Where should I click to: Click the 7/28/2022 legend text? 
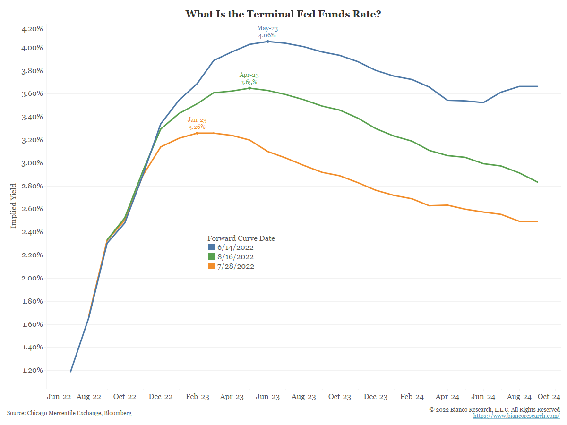tap(235, 266)
